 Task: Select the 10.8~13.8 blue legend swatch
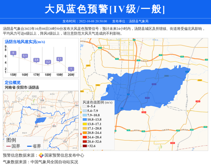pos(84,119)
